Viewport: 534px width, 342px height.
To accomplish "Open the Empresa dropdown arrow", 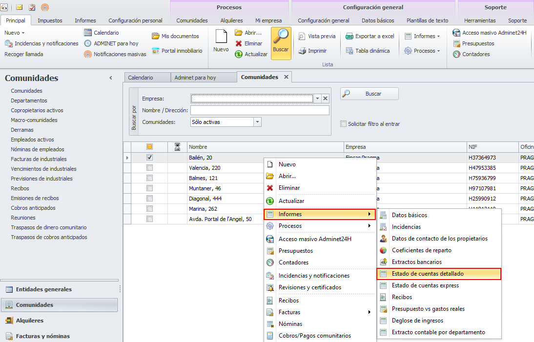I will (317, 99).
